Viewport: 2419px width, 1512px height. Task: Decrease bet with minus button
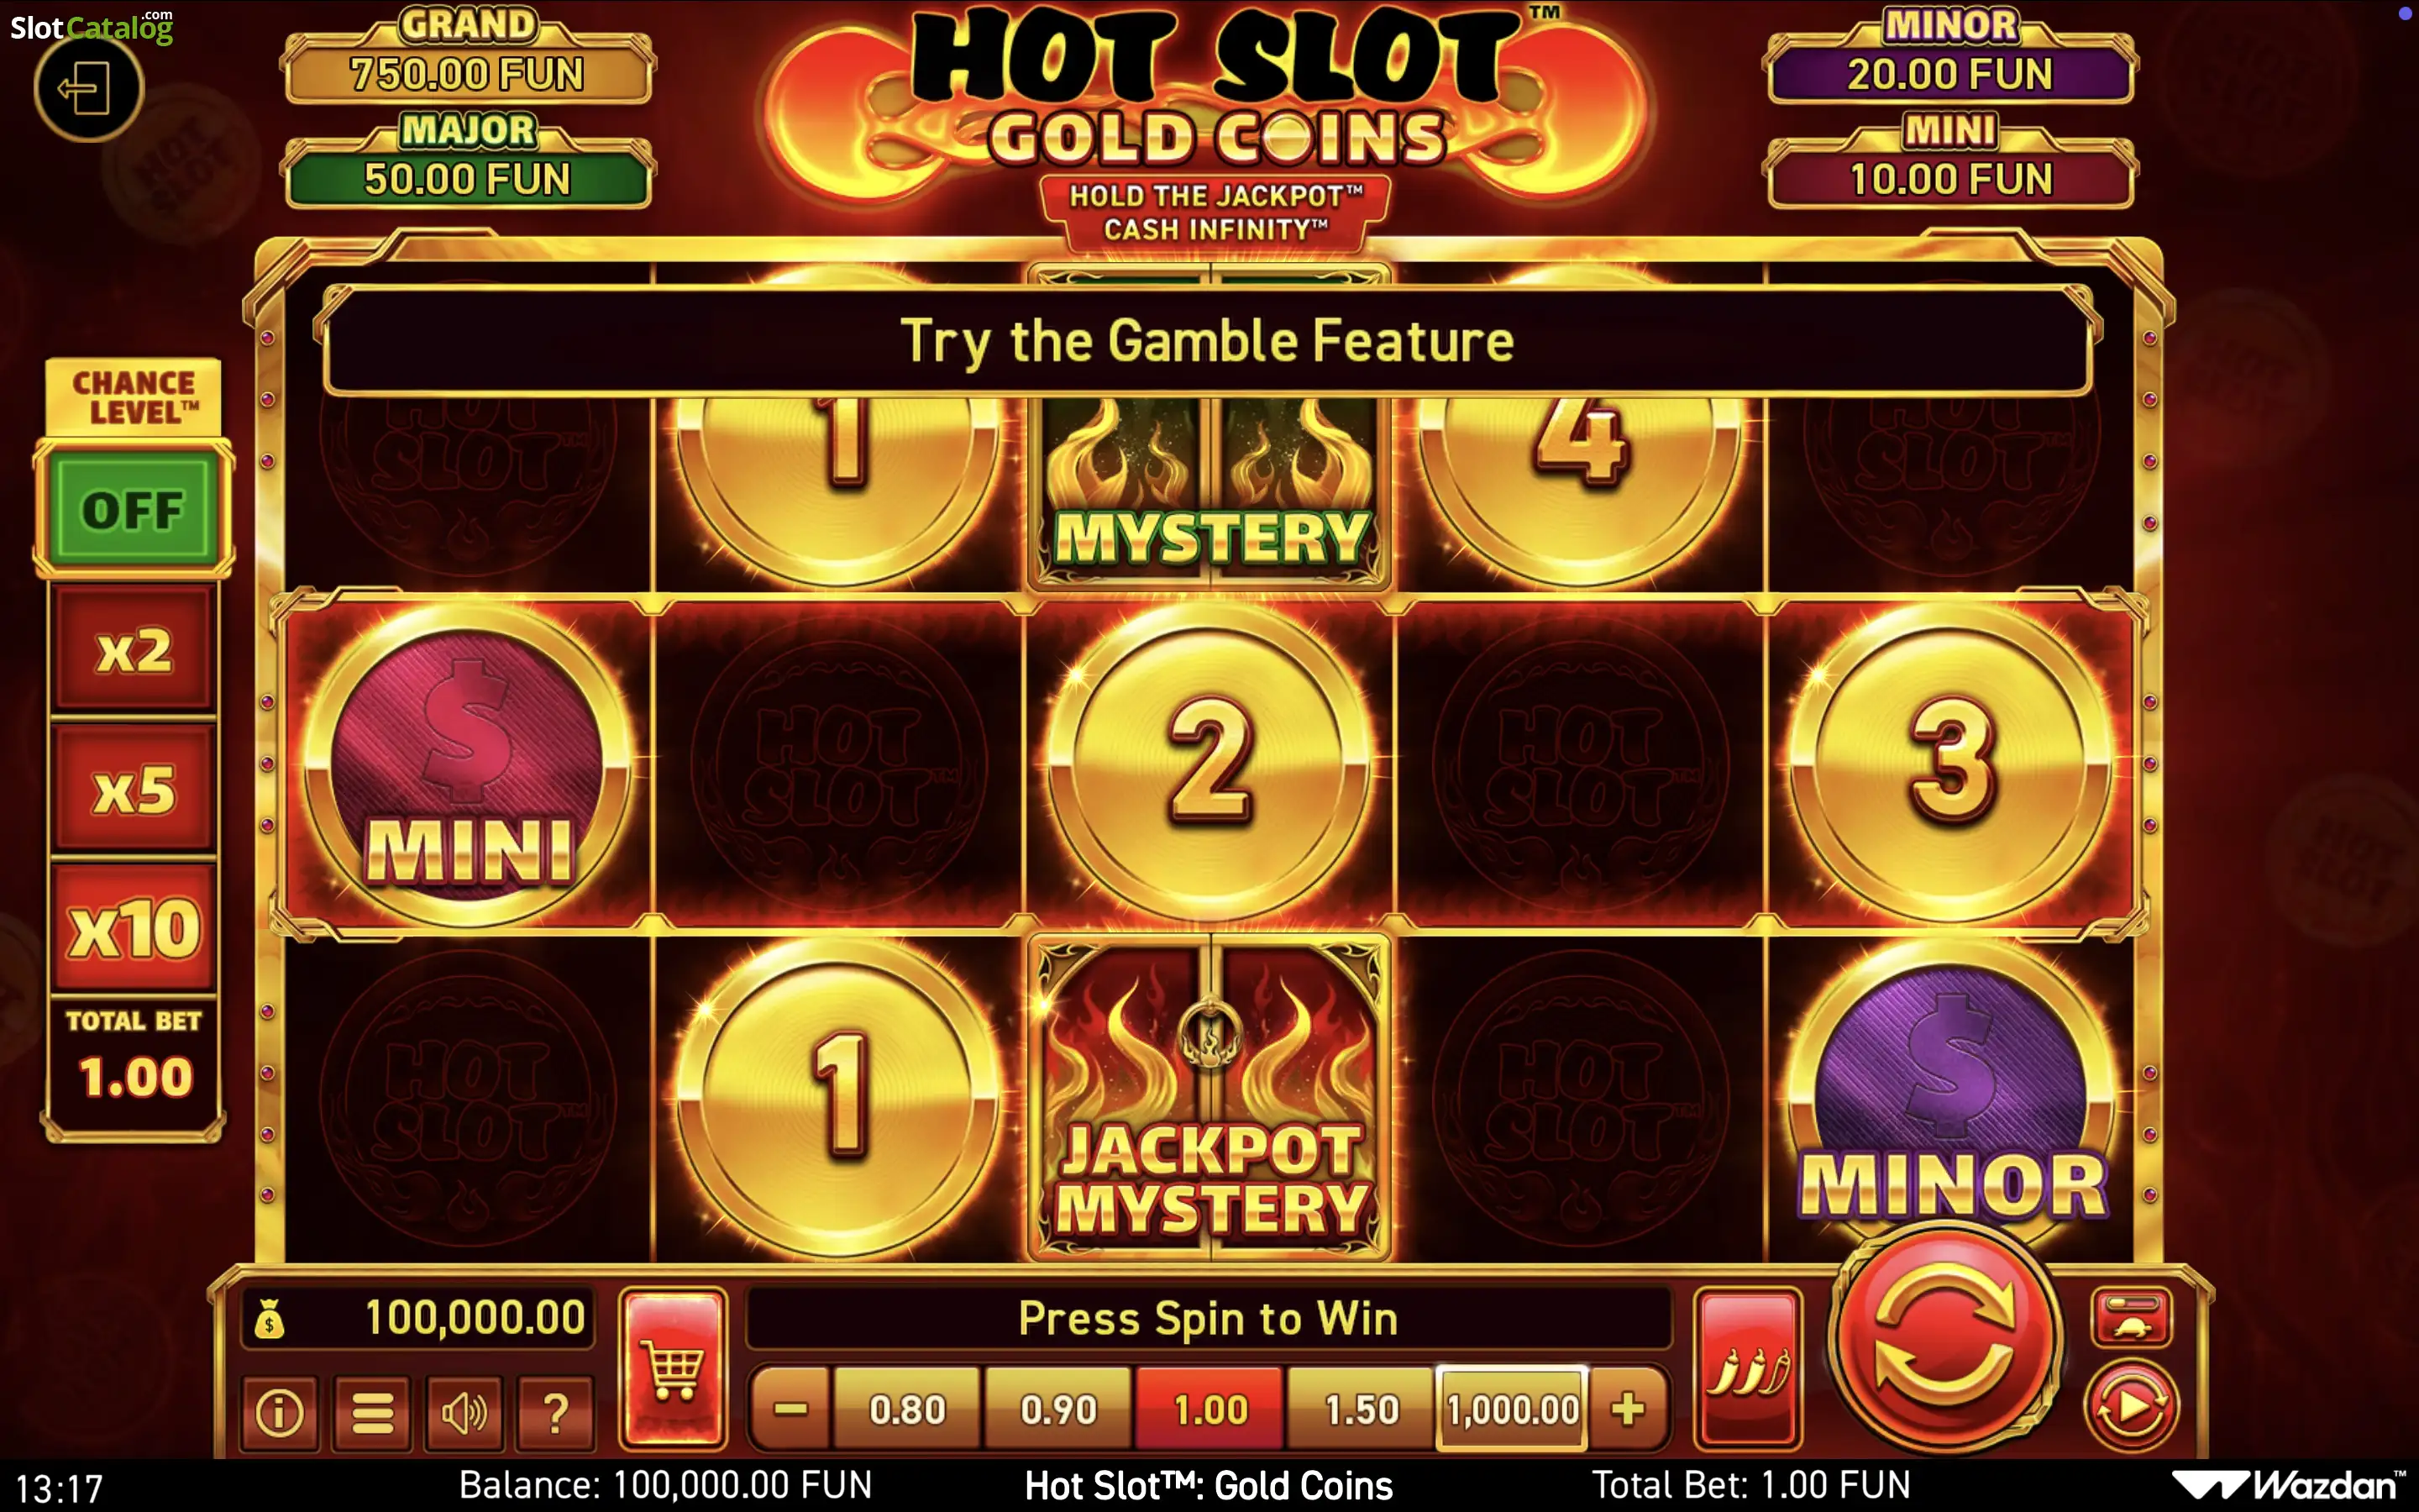point(790,1409)
